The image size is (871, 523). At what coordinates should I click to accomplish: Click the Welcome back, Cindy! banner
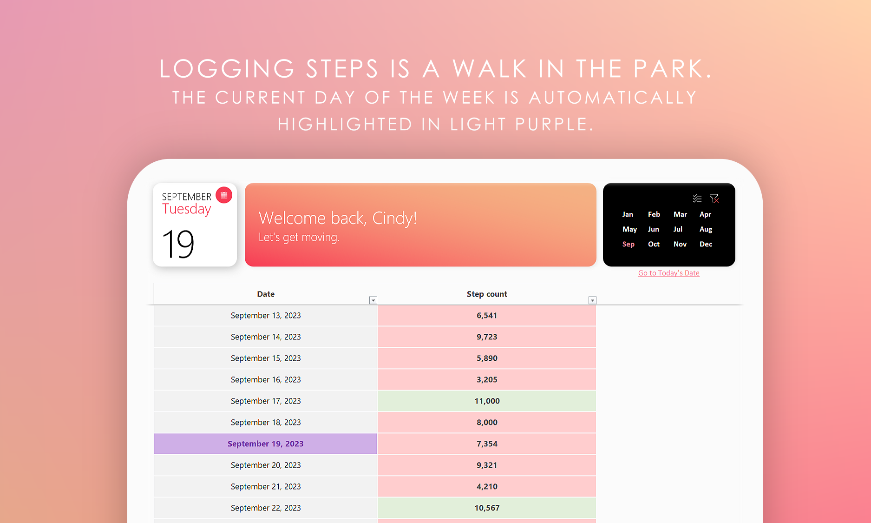420,225
